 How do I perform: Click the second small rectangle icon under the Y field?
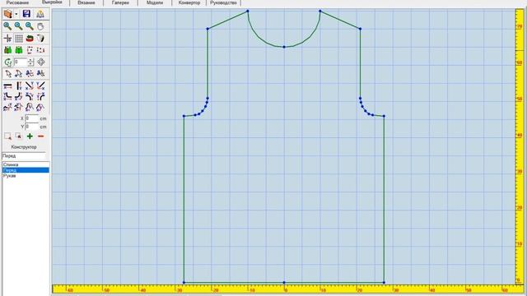[x=18, y=136]
